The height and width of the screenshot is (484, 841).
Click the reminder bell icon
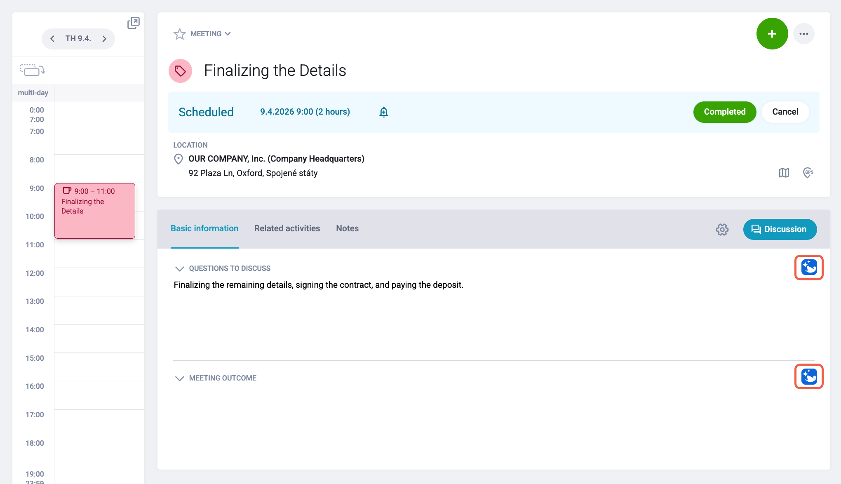[x=383, y=112]
